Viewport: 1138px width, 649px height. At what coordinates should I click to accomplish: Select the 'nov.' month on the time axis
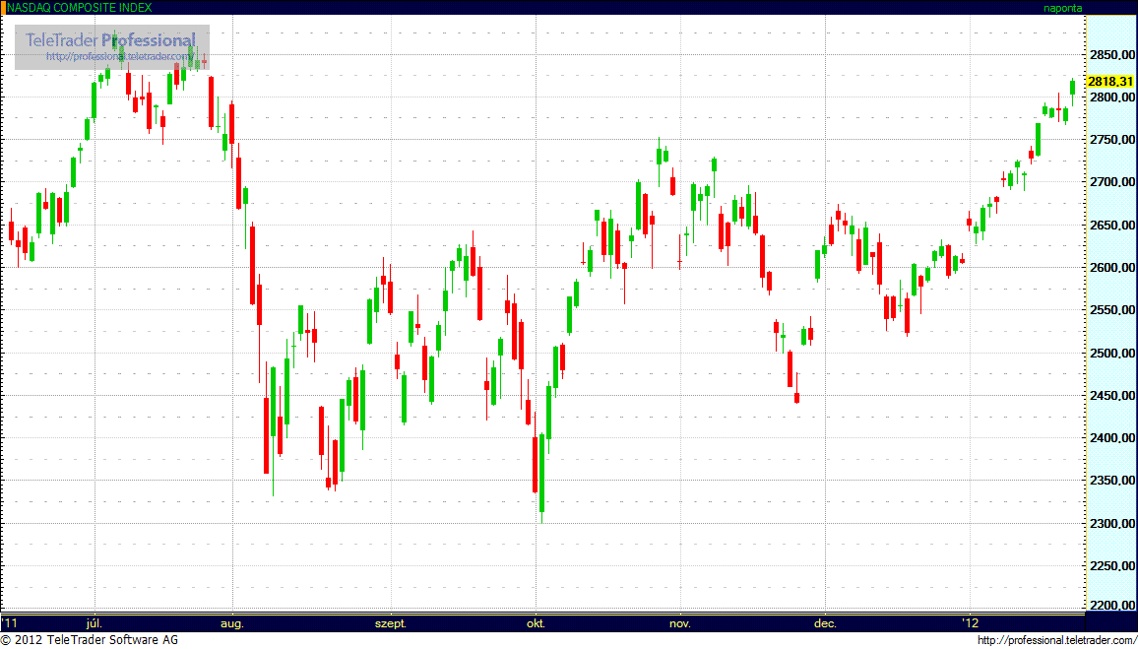click(679, 623)
